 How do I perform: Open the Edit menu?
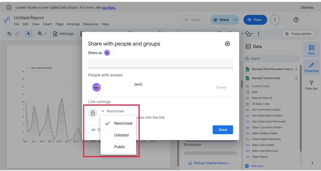point(25,24)
